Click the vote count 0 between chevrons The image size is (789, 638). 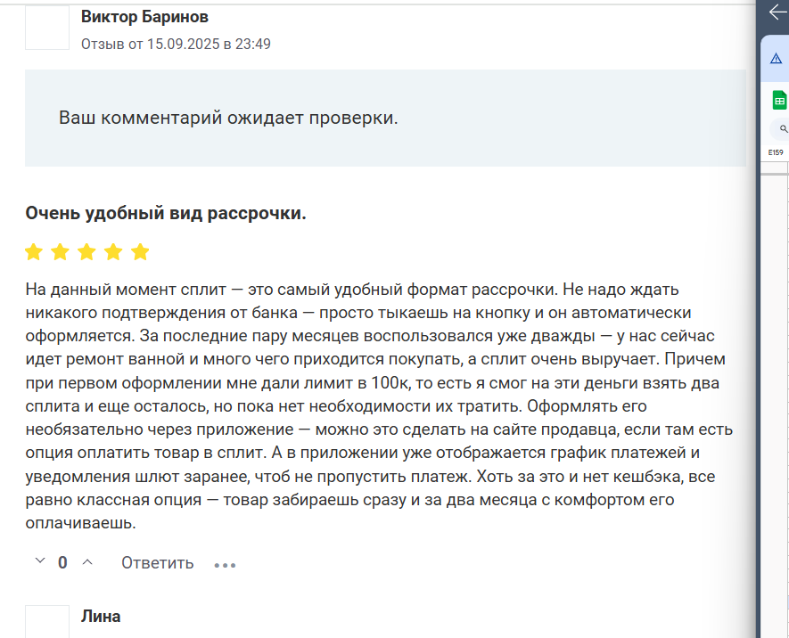[62, 562]
